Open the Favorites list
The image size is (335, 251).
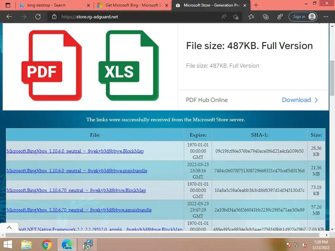point(251,17)
